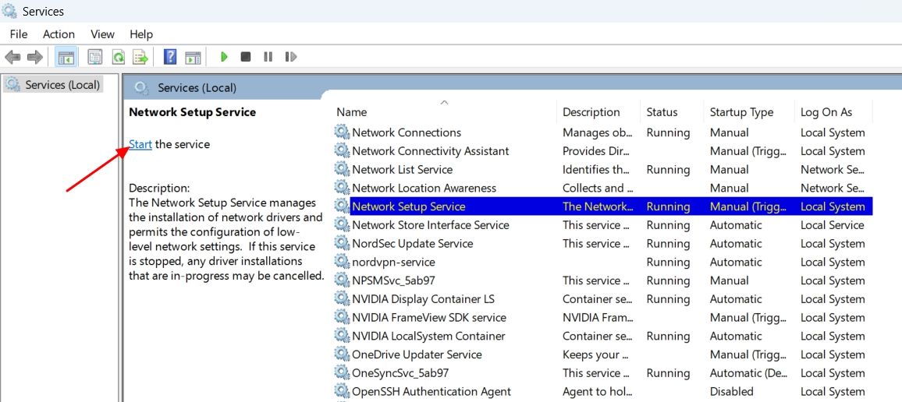The image size is (902, 402).
Task: Click Disabled startup type of OpenSSH agent
Action: click(x=731, y=392)
